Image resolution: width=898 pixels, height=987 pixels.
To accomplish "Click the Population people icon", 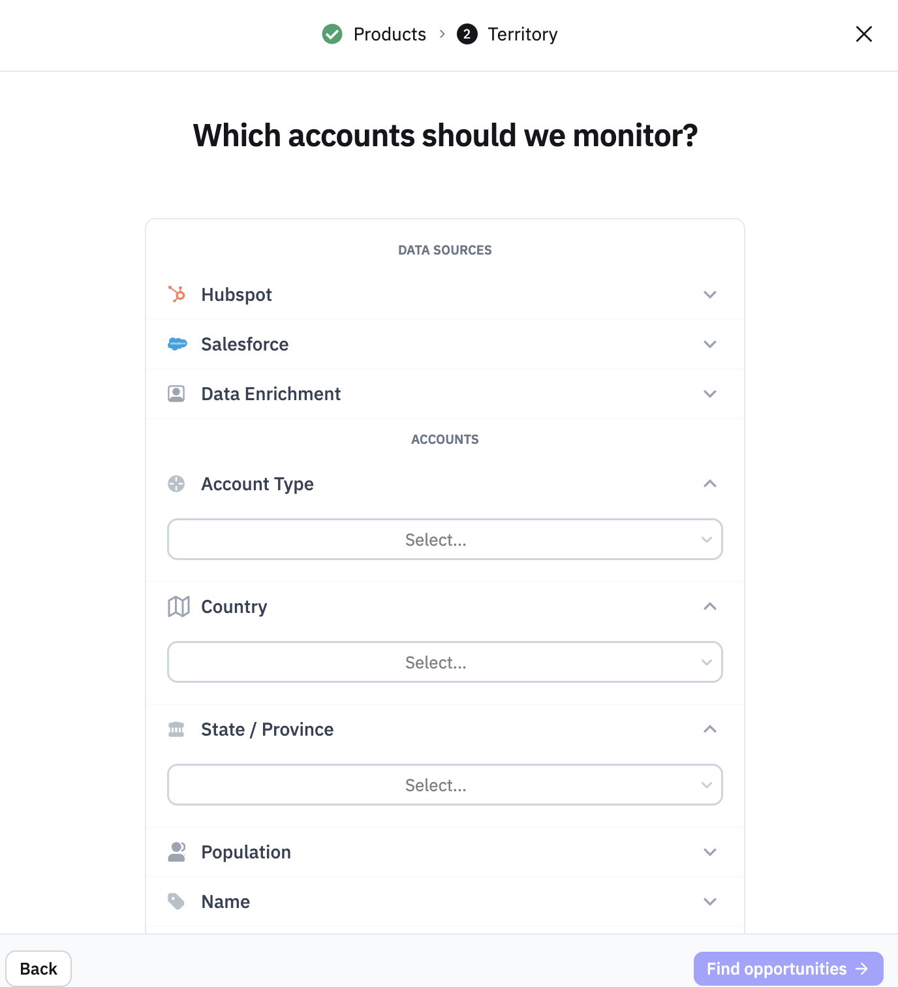I will 177,852.
